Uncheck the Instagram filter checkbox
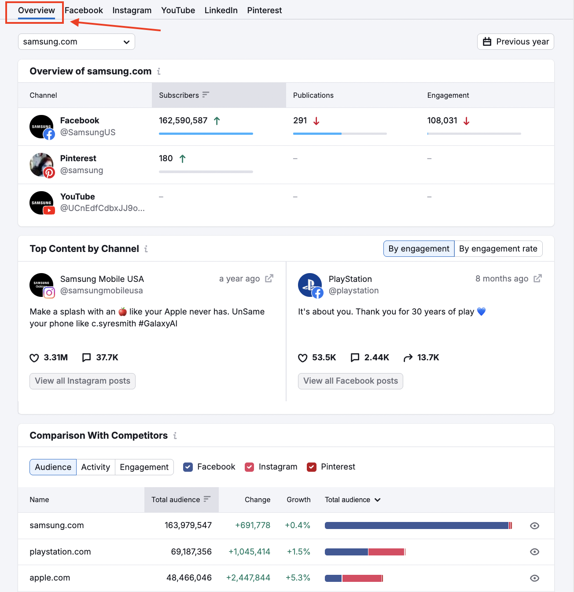The height and width of the screenshot is (592, 574). click(250, 467)
